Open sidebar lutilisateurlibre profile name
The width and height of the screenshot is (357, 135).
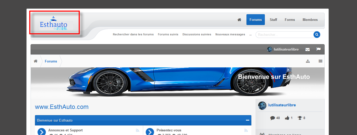pos(282,105)
